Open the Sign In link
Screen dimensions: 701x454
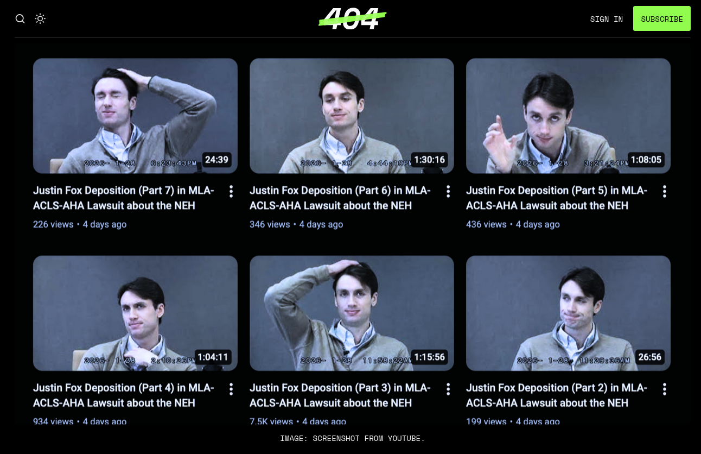(607, 19)
